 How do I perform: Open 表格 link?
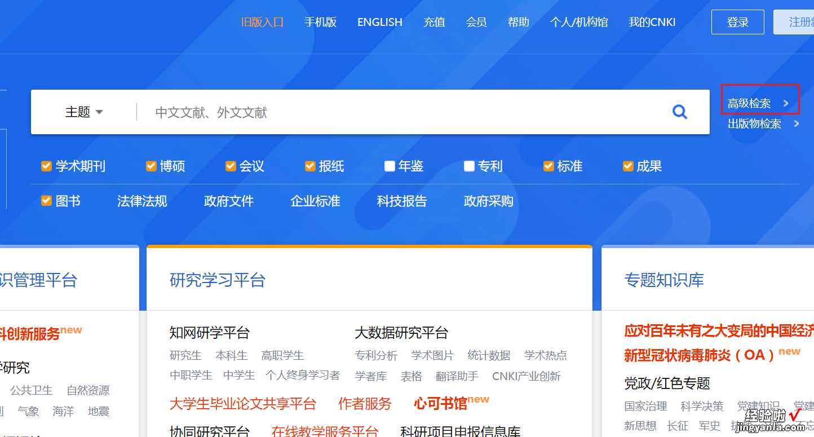pyautogui.click(x=412, y=376)
